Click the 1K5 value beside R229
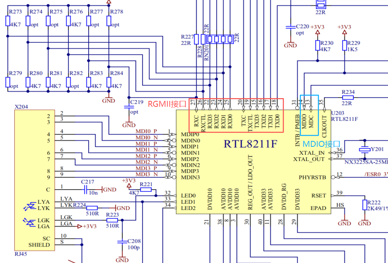 353,49
